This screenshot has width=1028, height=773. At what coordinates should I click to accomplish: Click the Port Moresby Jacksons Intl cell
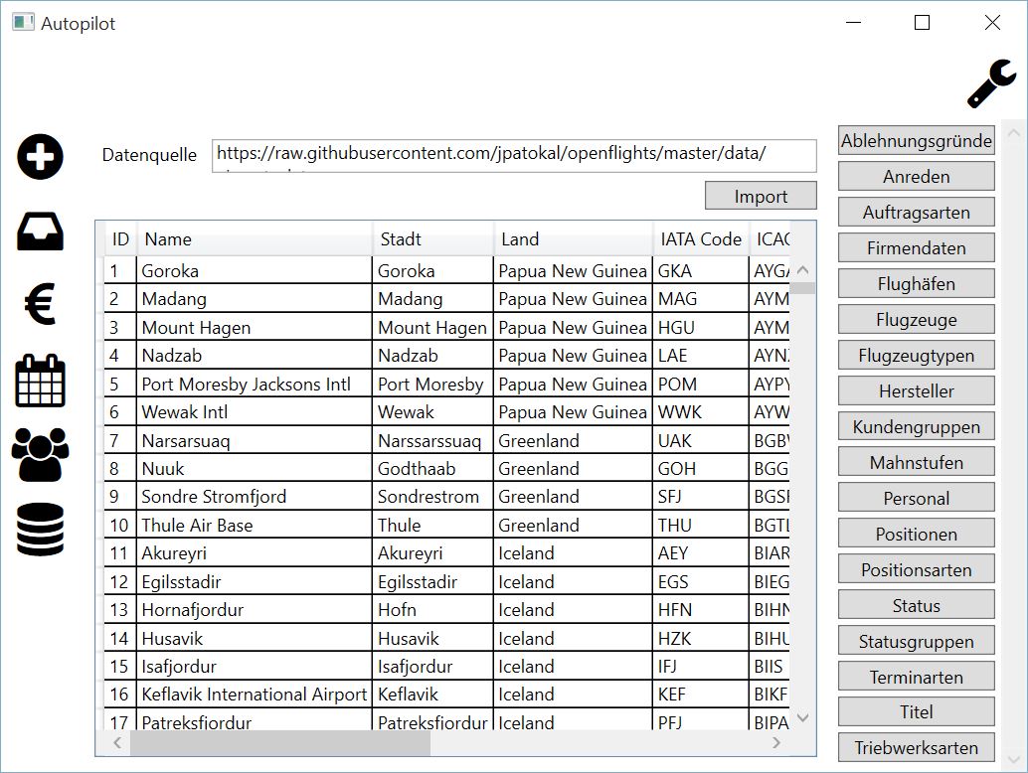point(255,384)
